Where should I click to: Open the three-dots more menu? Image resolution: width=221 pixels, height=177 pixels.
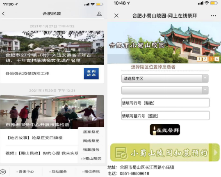tap(213, 16)
